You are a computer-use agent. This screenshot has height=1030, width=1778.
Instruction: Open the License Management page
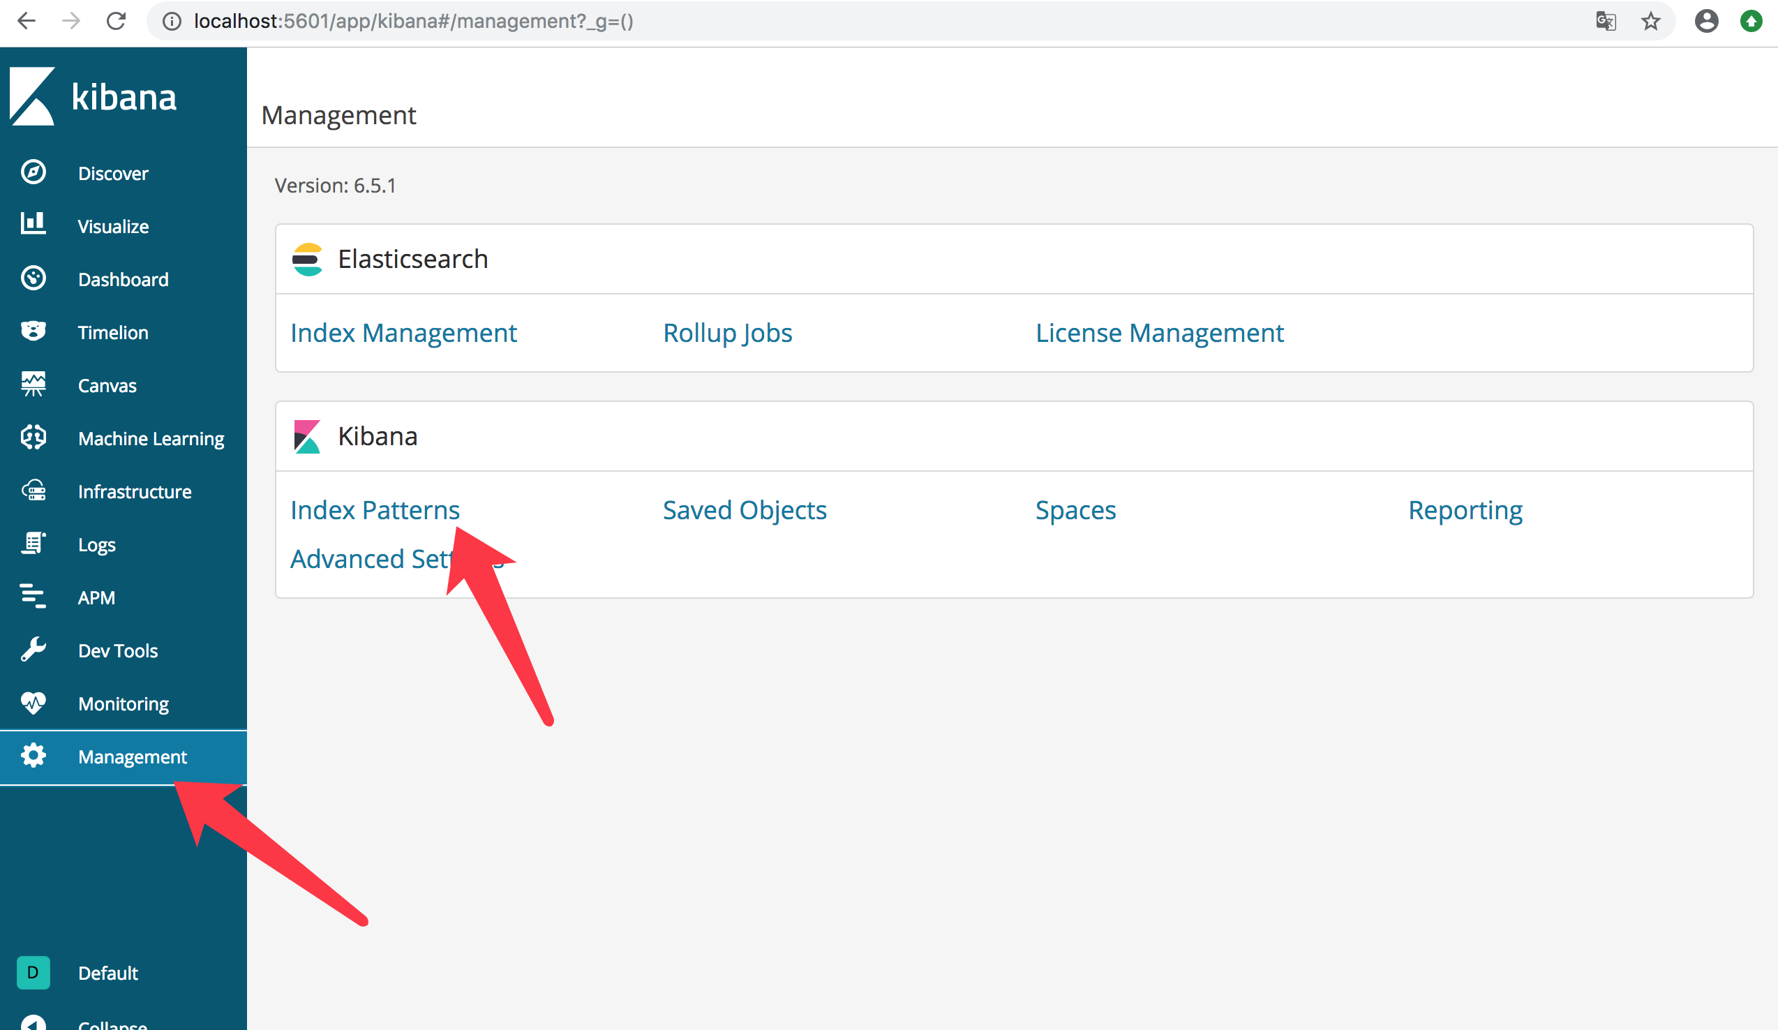1159,332
